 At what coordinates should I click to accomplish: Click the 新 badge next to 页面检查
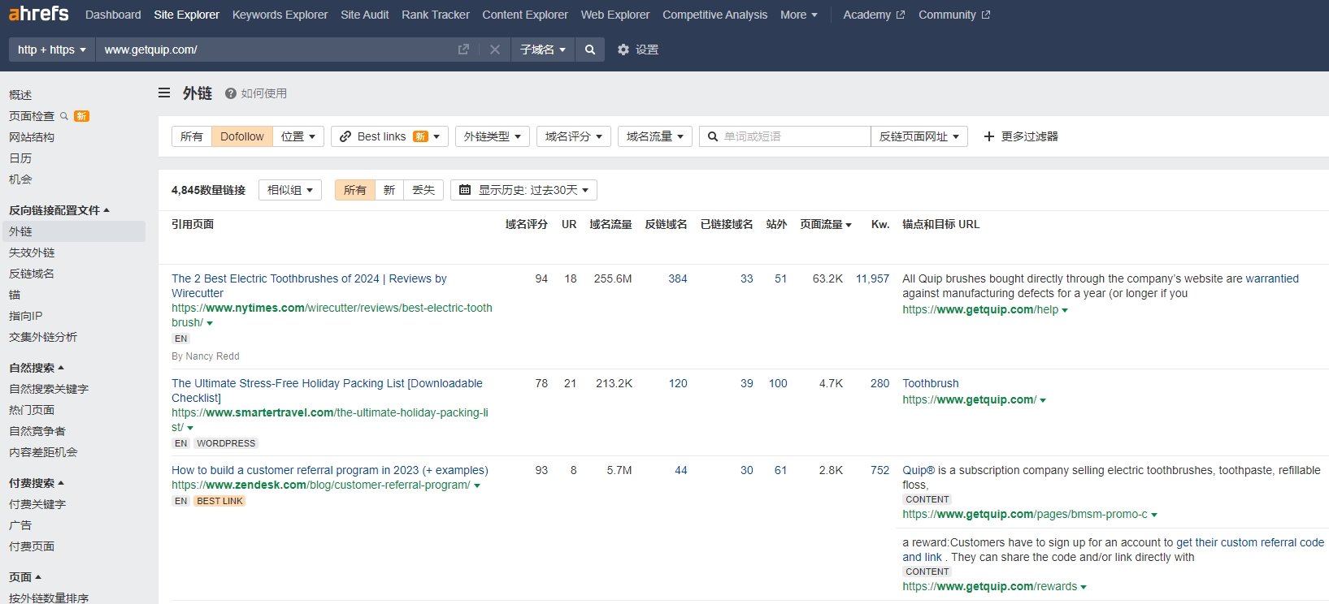point(81,116)
